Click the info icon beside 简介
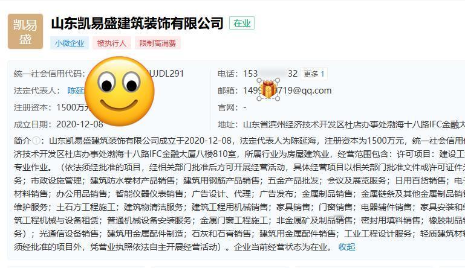465x268 pixels. click(36, 141)
